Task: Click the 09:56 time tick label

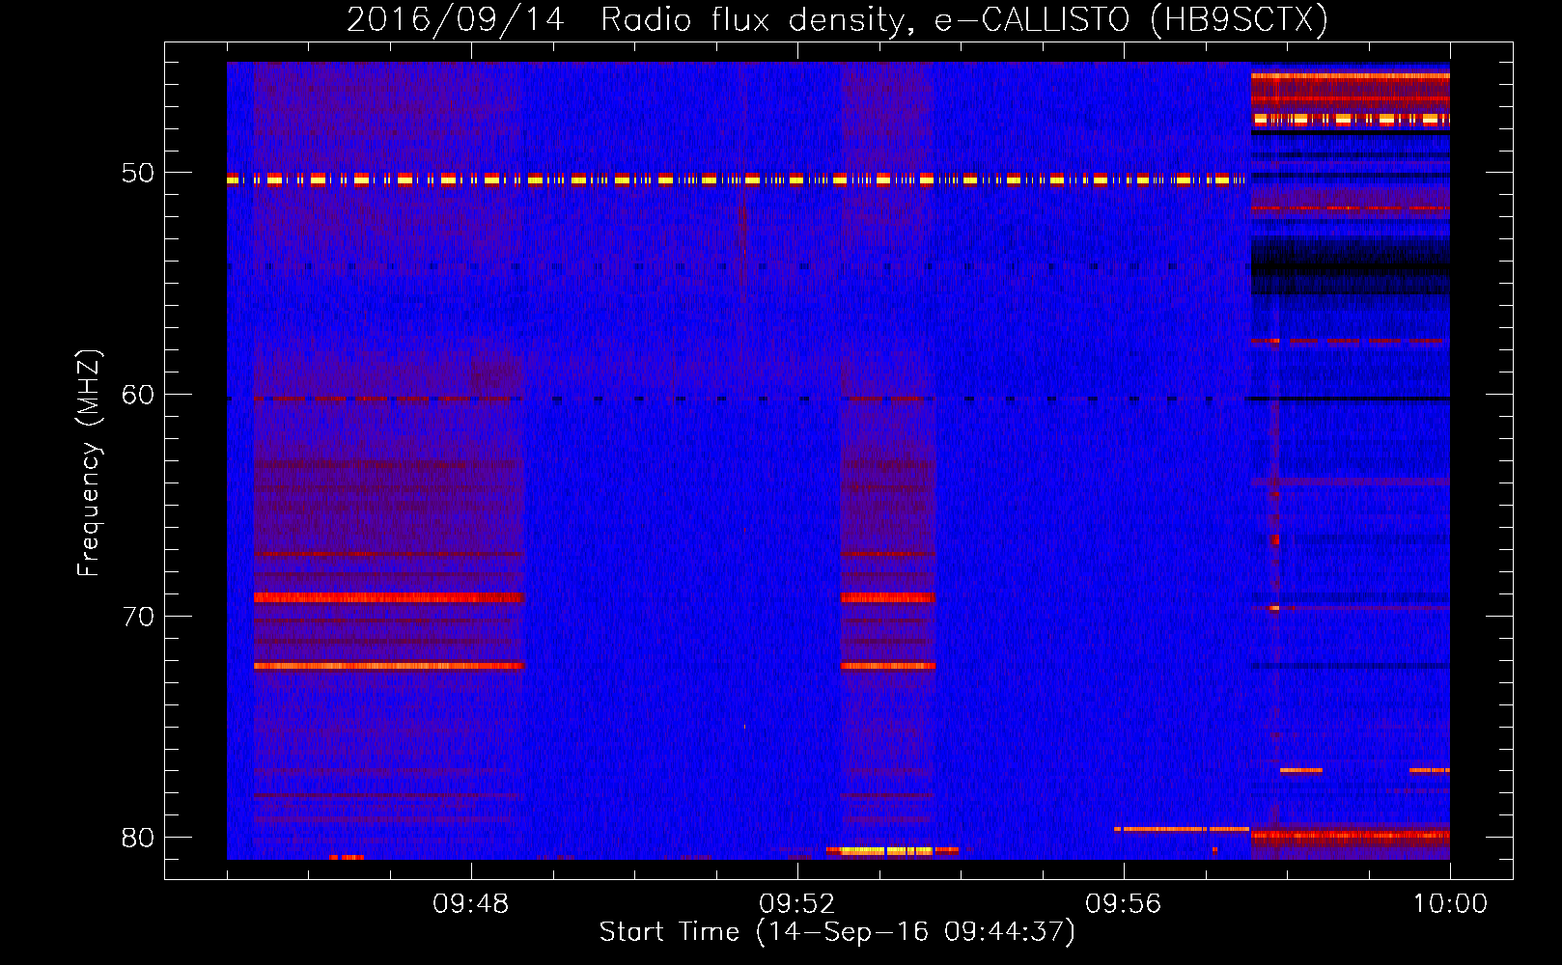Action: [x=1123, y=904]
